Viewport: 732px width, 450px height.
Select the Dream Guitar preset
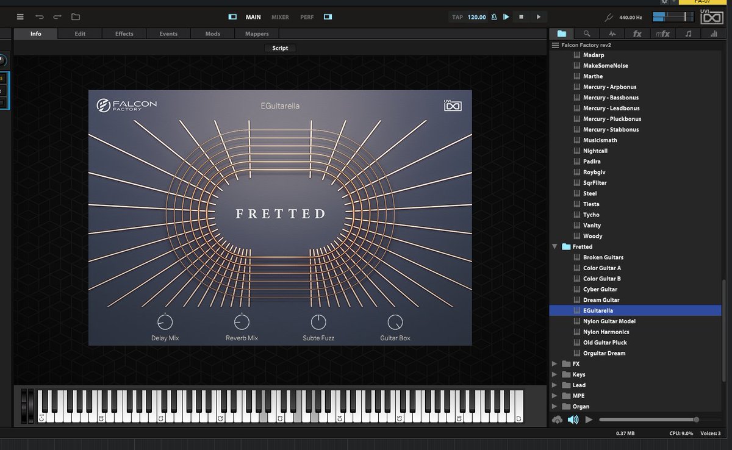[x=635, y=300]
